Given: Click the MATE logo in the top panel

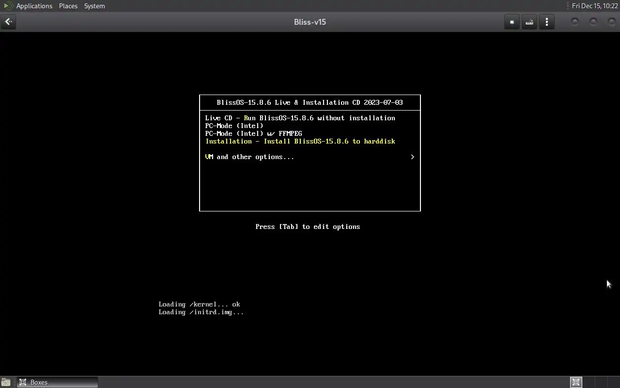Looking at the screenshot, I should click(8, 6).
